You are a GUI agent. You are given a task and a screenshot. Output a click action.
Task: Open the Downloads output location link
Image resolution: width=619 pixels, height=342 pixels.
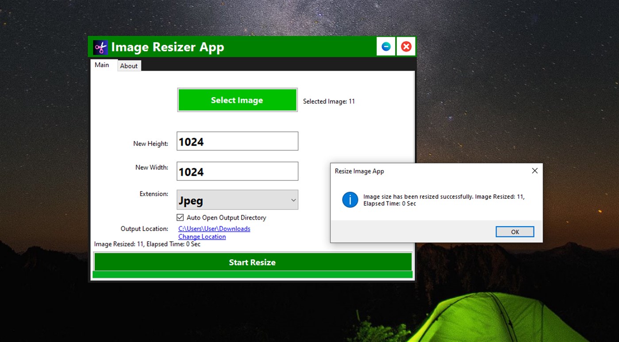(x=214, y=228)
